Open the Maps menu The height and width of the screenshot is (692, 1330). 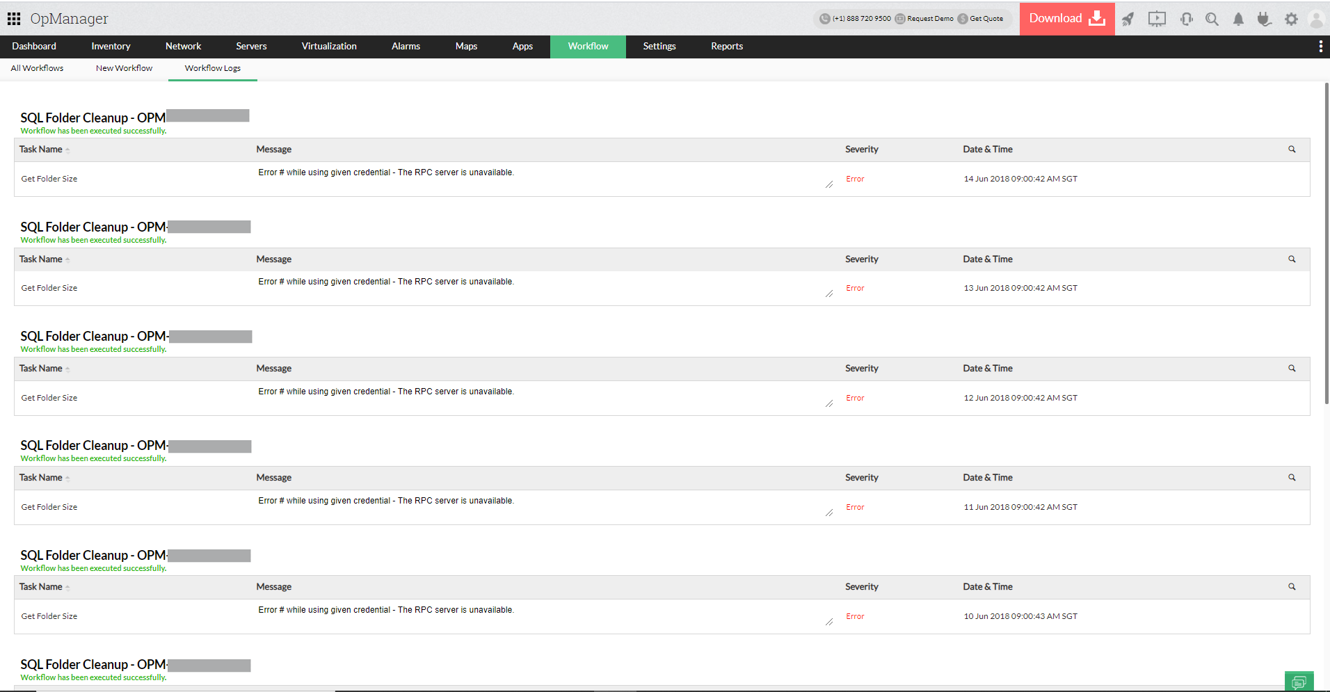click(466, 47)
